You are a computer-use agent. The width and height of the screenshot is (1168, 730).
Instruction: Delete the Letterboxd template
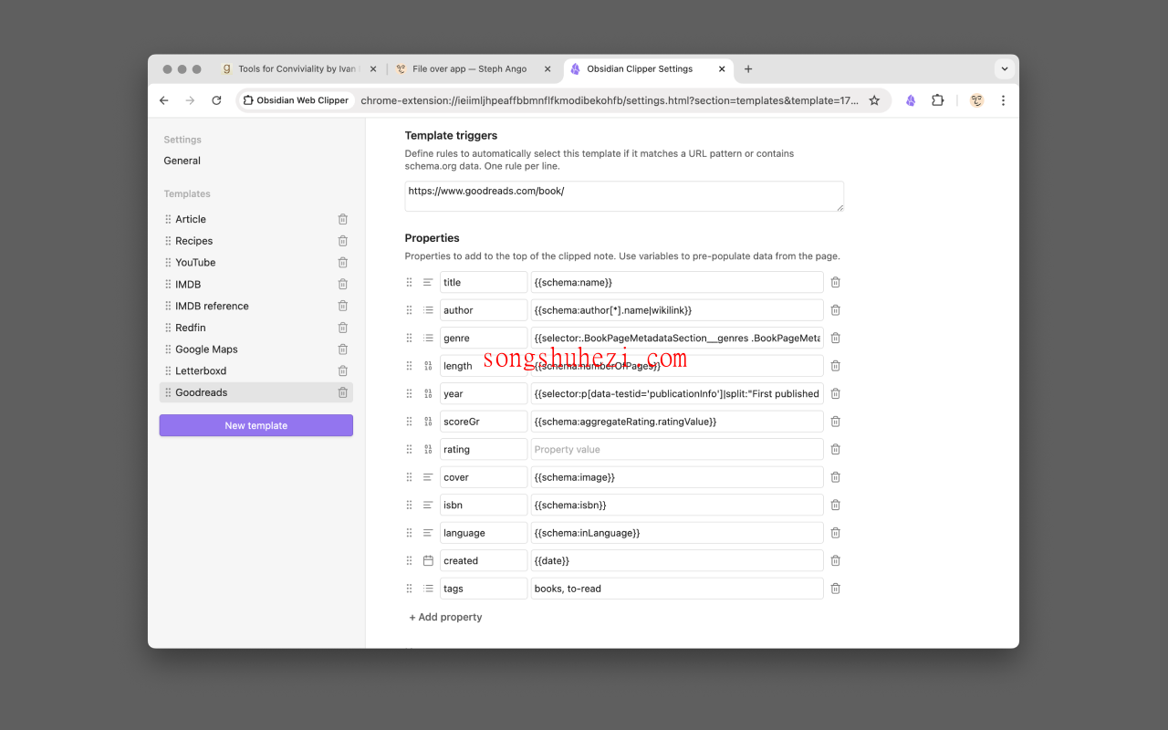pos(343,371)
